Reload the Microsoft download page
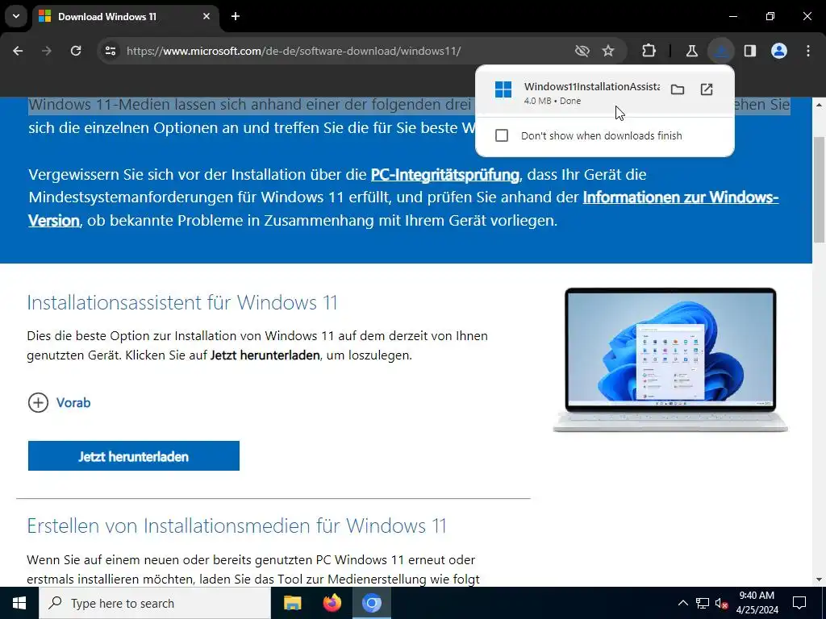826x619 pixels. [x=76, y=51]
